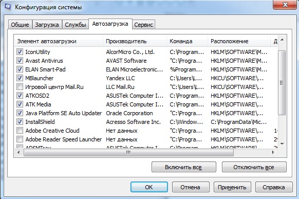Viewport: 299px width, 199px height.
Task: Check the Adobe Creative Cloud item
Action: 20,131
